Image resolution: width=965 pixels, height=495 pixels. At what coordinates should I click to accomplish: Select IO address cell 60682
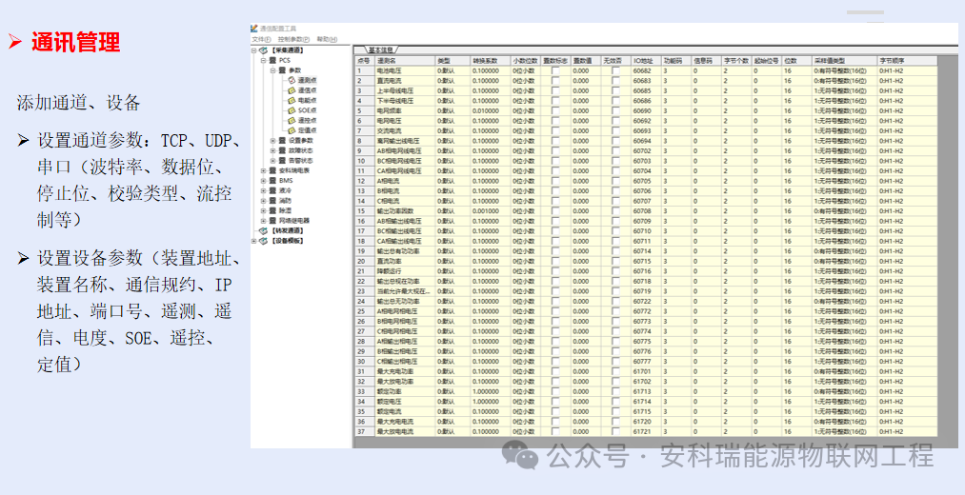[x=646, y=70]
